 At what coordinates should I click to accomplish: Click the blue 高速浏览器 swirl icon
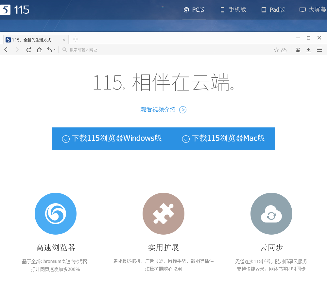pos(56,214)
